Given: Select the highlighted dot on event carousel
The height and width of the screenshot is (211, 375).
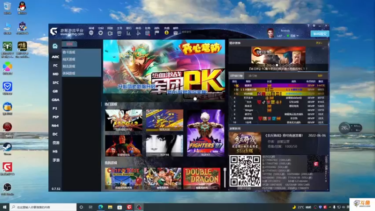Looking at the screenshot, I should tap(277, 65).
